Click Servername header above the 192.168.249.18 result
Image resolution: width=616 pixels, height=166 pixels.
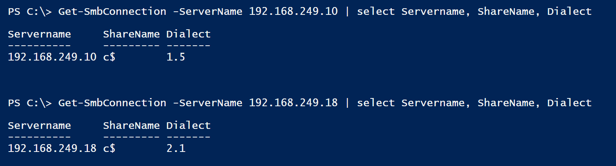(39, 126)
